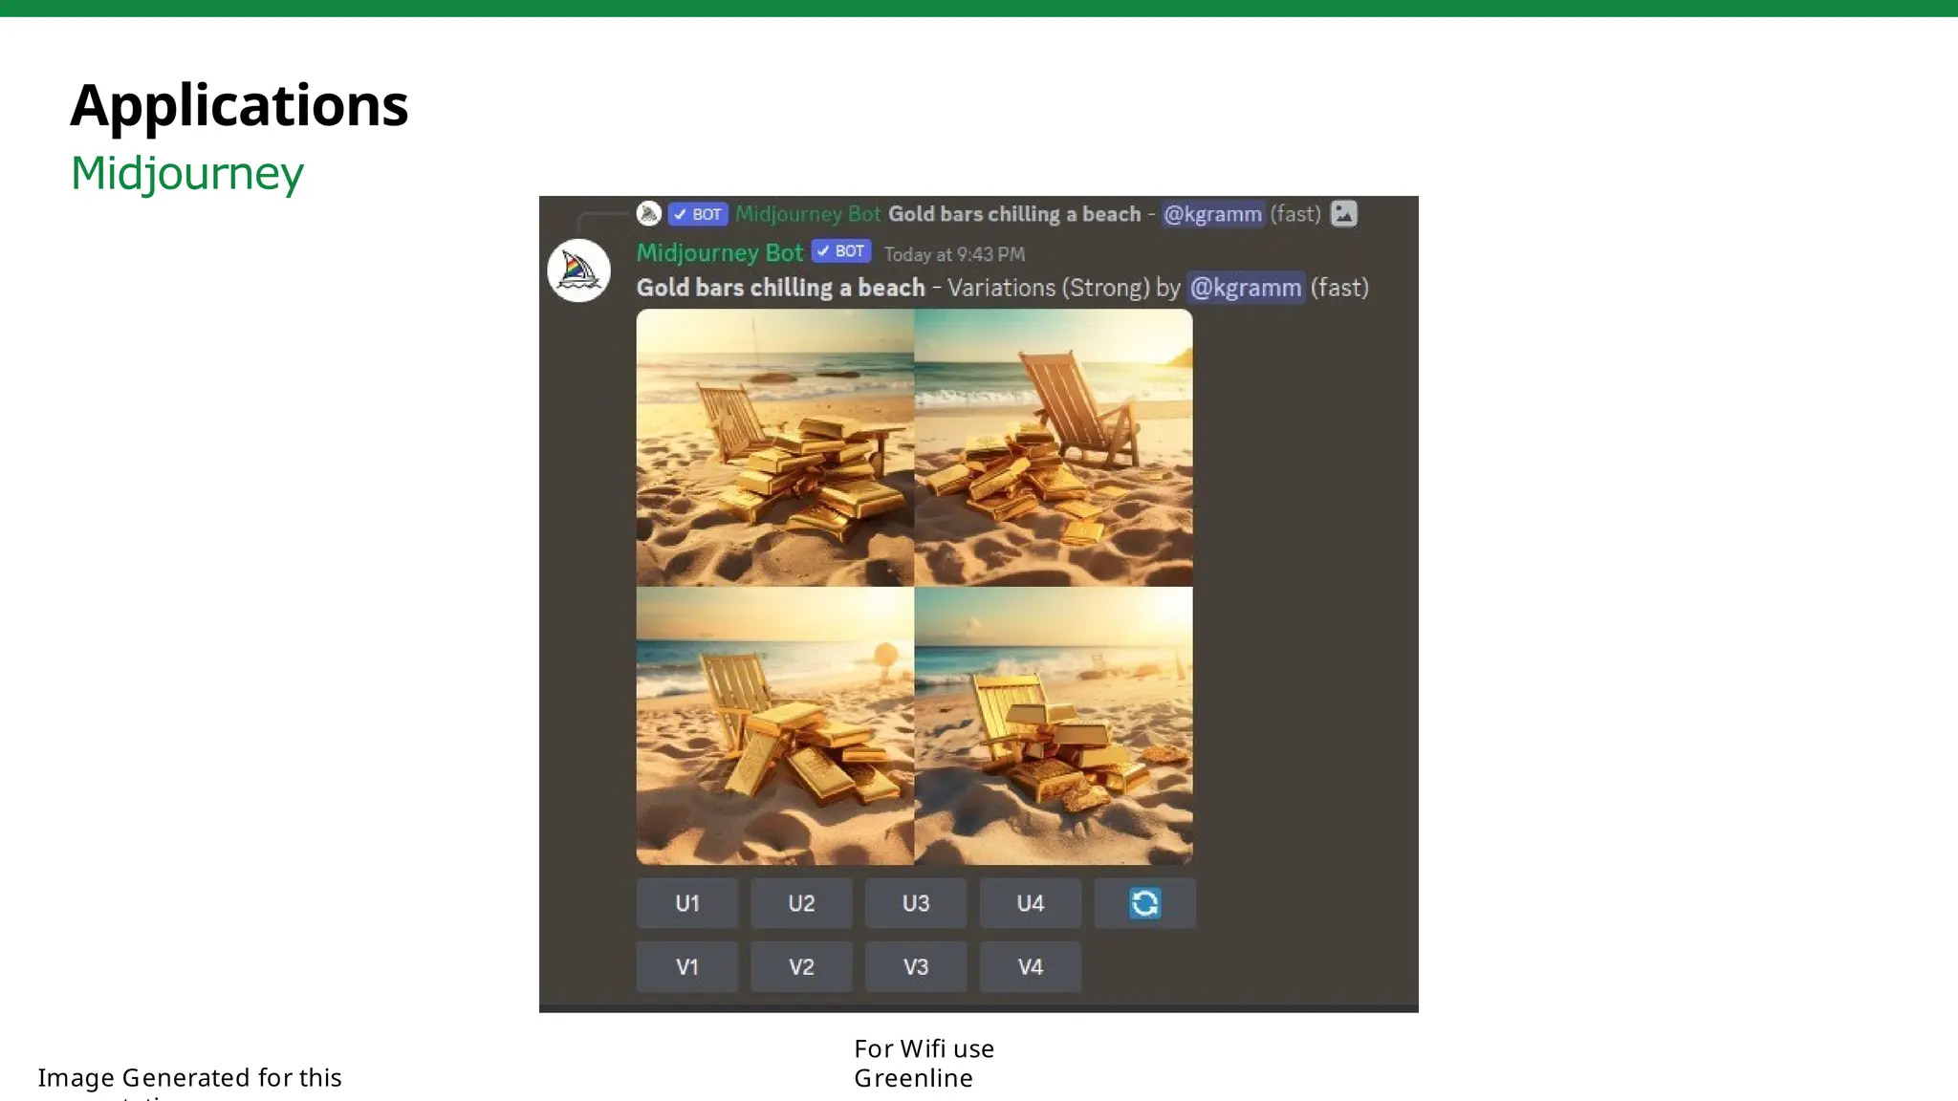Click the BOT badge beside Midjourney Bot name

(841, 251)
